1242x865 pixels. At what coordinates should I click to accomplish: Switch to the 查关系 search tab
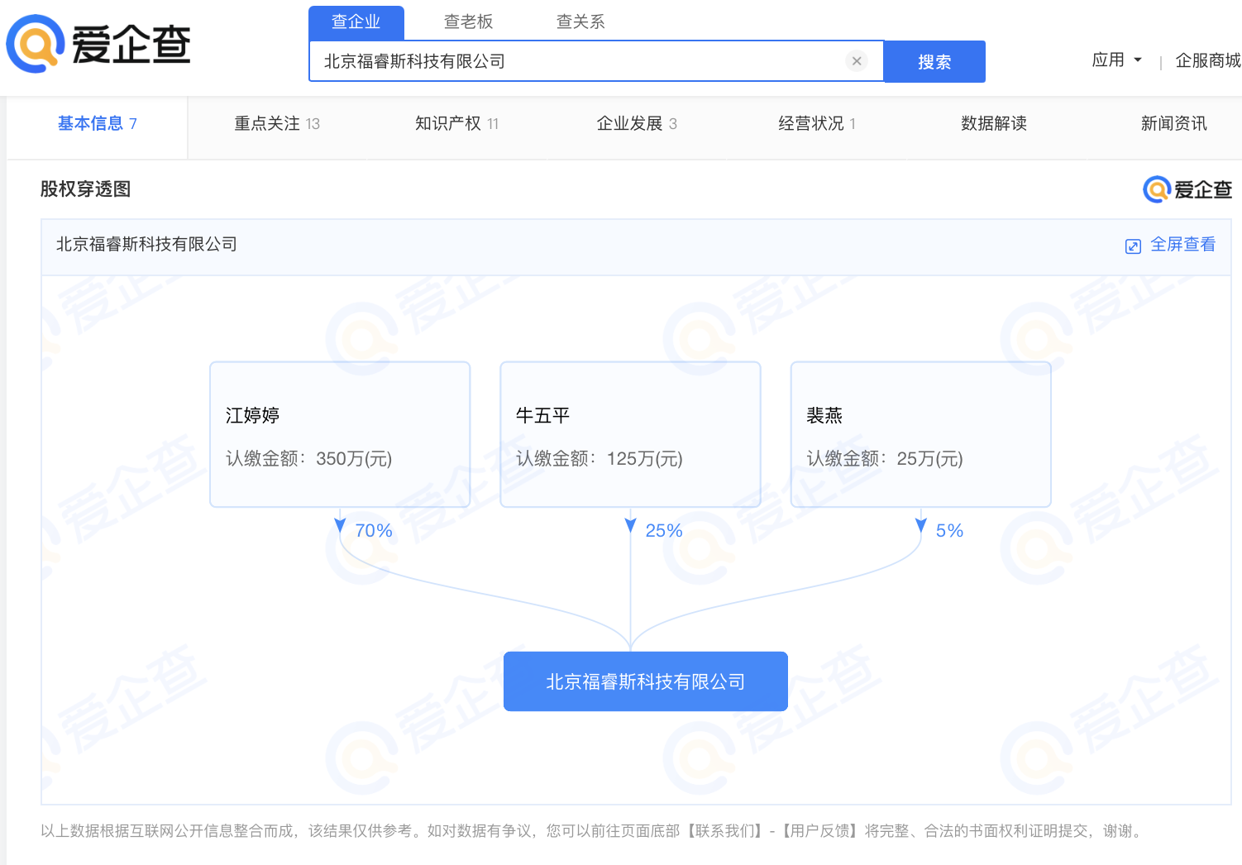point(580,22)
